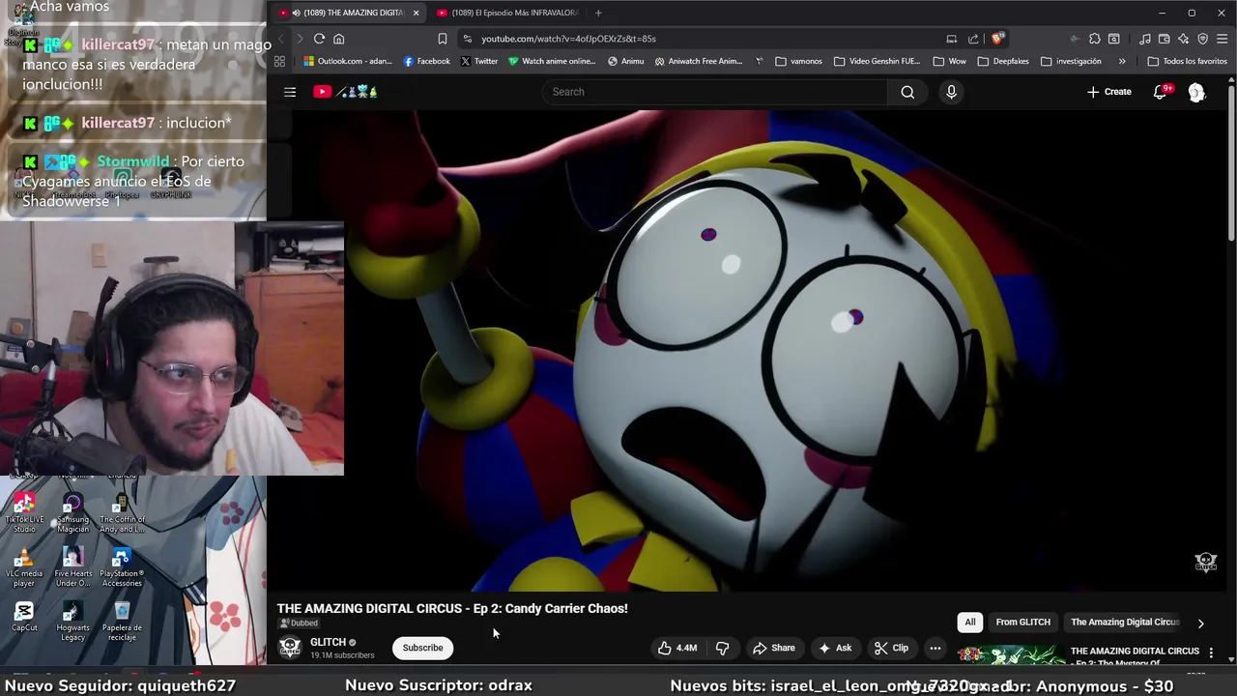Click the Pomni video player frame
This screenshot has width=1237, height=696.
746,351
